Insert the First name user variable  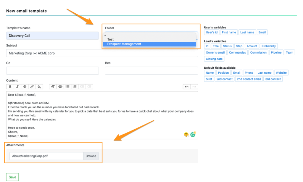click(x=229, y=32)
